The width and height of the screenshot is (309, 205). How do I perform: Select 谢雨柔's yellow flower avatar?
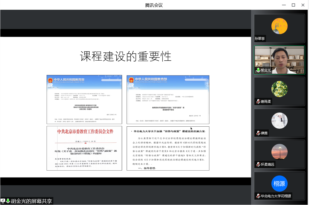[279, 89]
